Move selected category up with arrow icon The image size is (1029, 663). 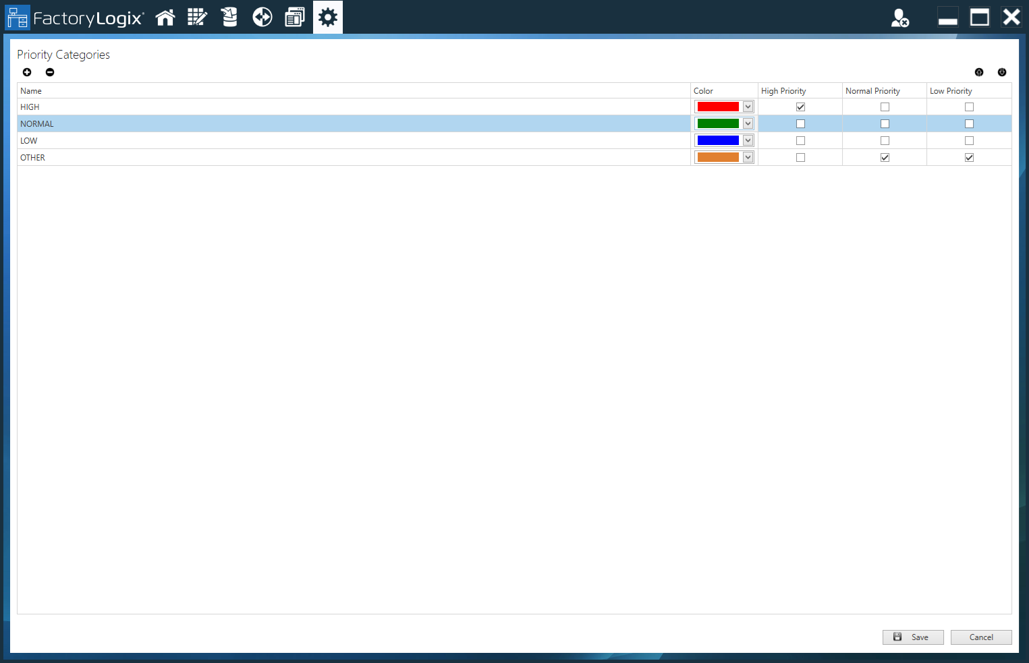[979, 72]
